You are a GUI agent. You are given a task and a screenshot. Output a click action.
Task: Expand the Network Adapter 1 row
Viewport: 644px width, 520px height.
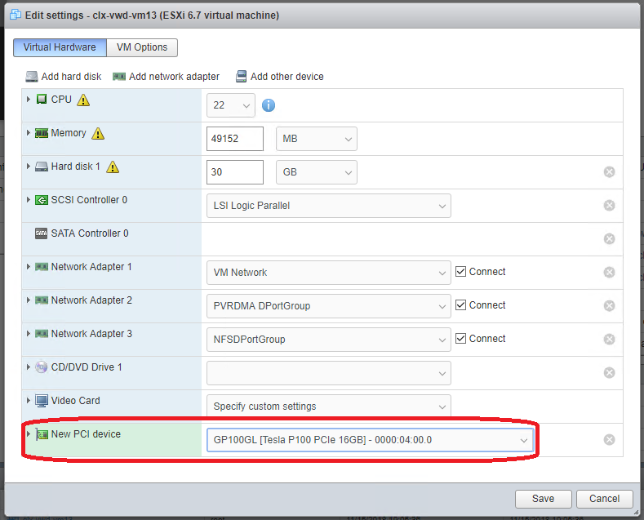point(29,267)
